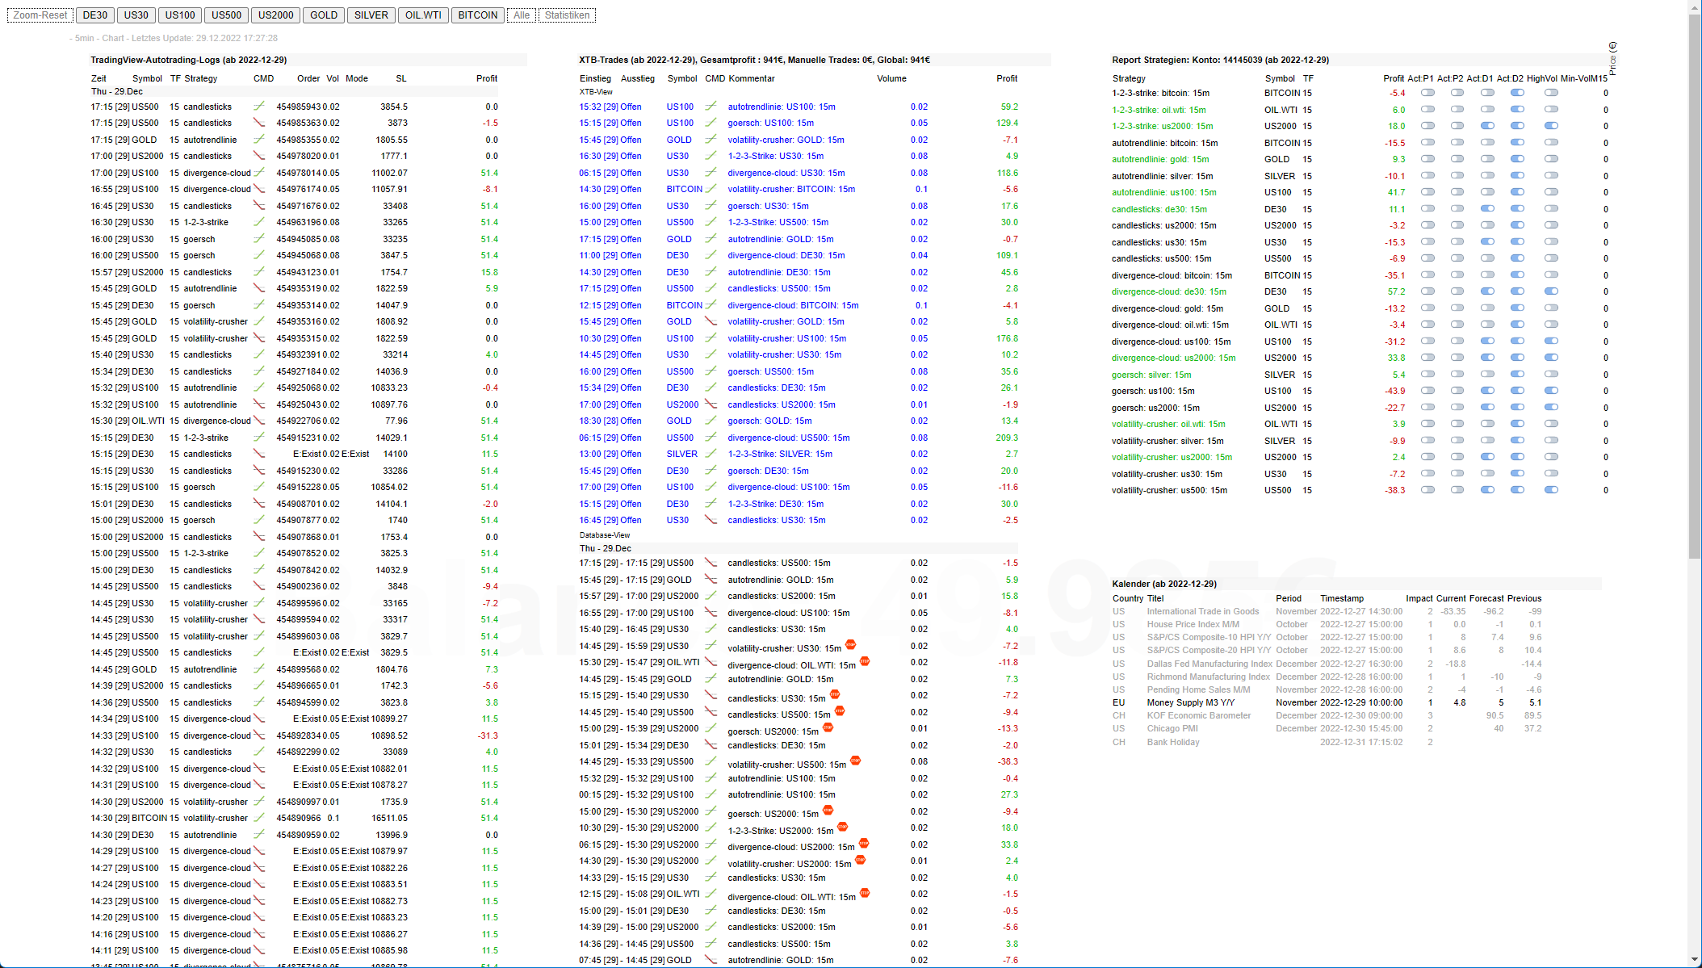The height and width of the screenshot is (968, 1702).
Task: Click stop icon next to volatility-crusher: US2000: 15m
Action: click(860, 860)
